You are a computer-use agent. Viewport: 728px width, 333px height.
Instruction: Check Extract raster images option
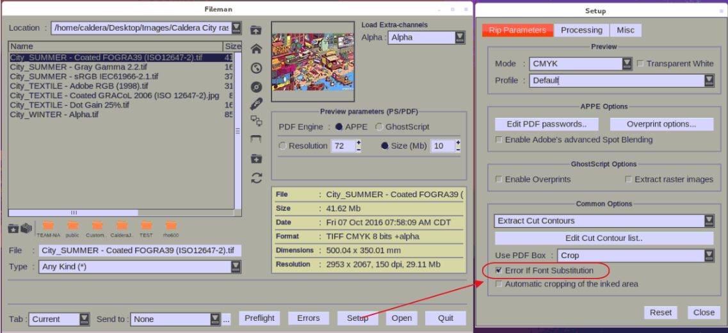point(628,179)
